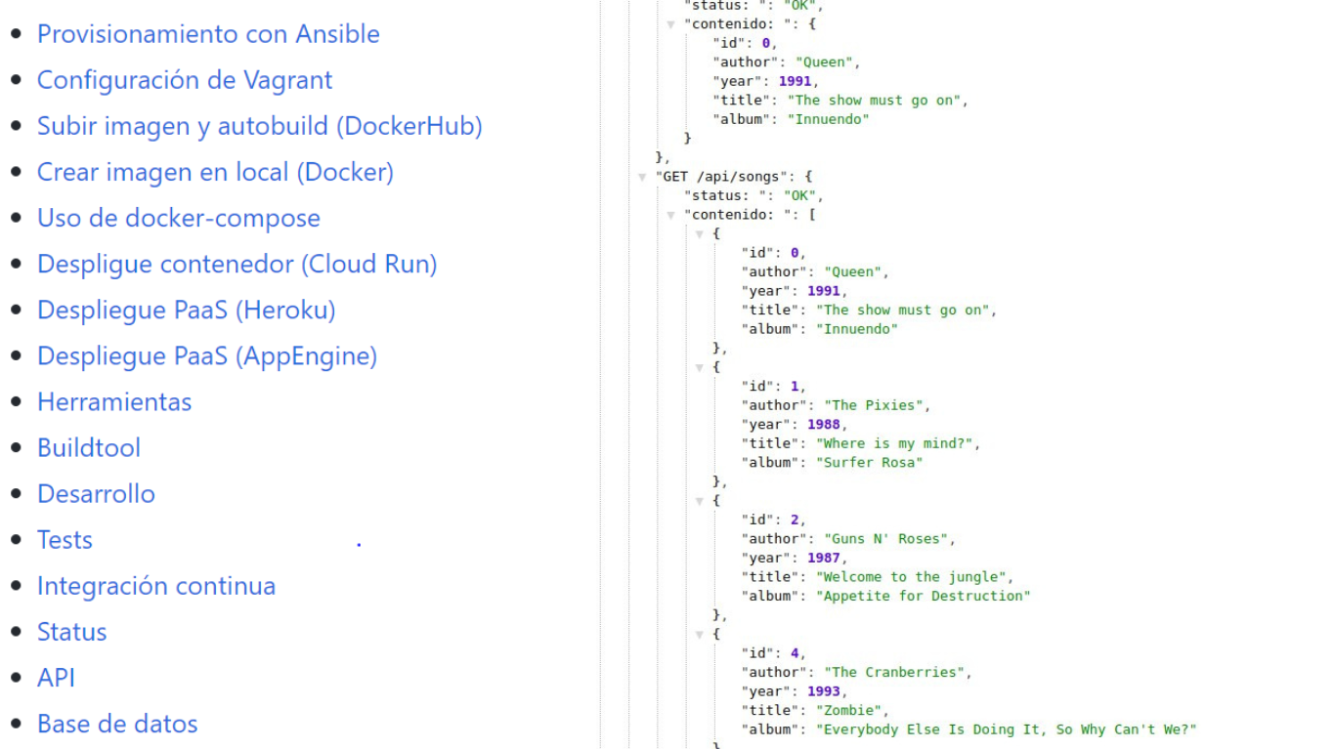Screen dimensions: 1335x749
Task: Jump to the Desarrollo section link
Action: pos(96,493)
